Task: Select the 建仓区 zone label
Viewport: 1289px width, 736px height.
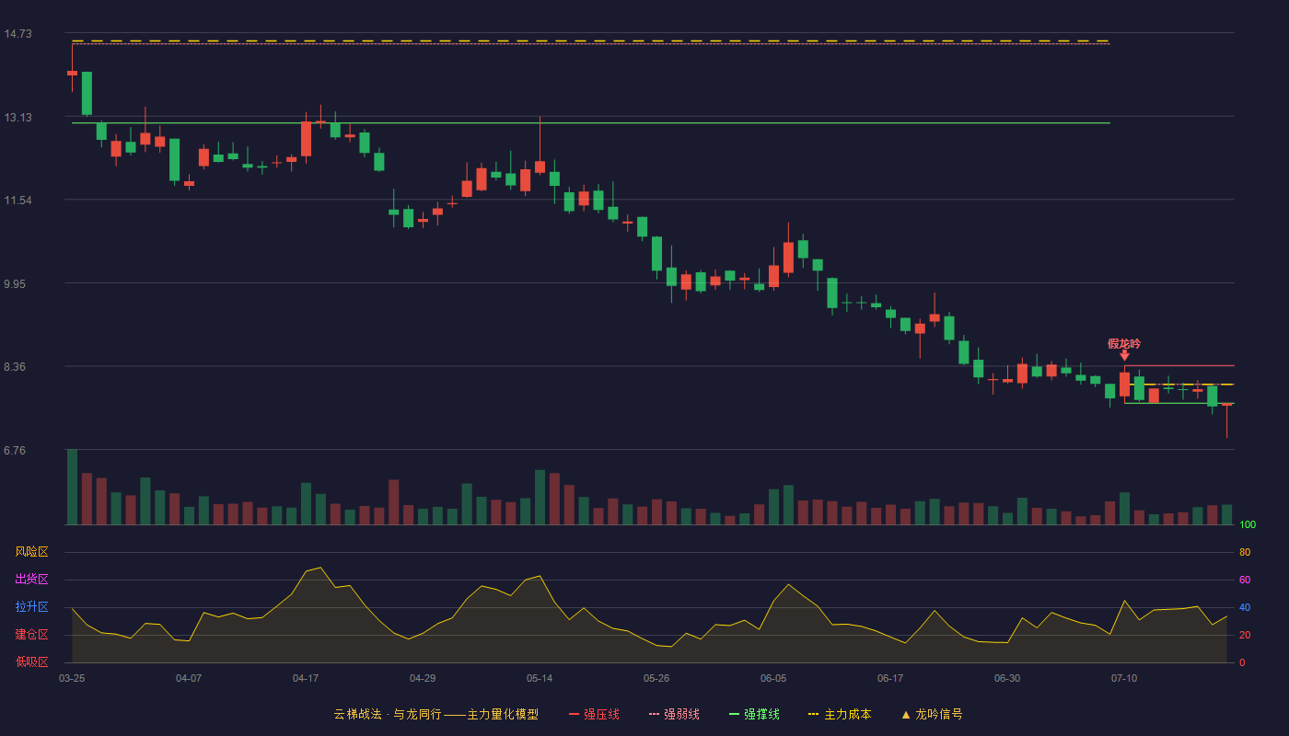Action: [31, 635]
